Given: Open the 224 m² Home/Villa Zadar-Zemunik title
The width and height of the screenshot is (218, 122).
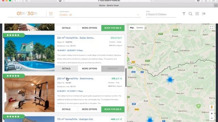Looking at the screenshot, I should (76, 38).
